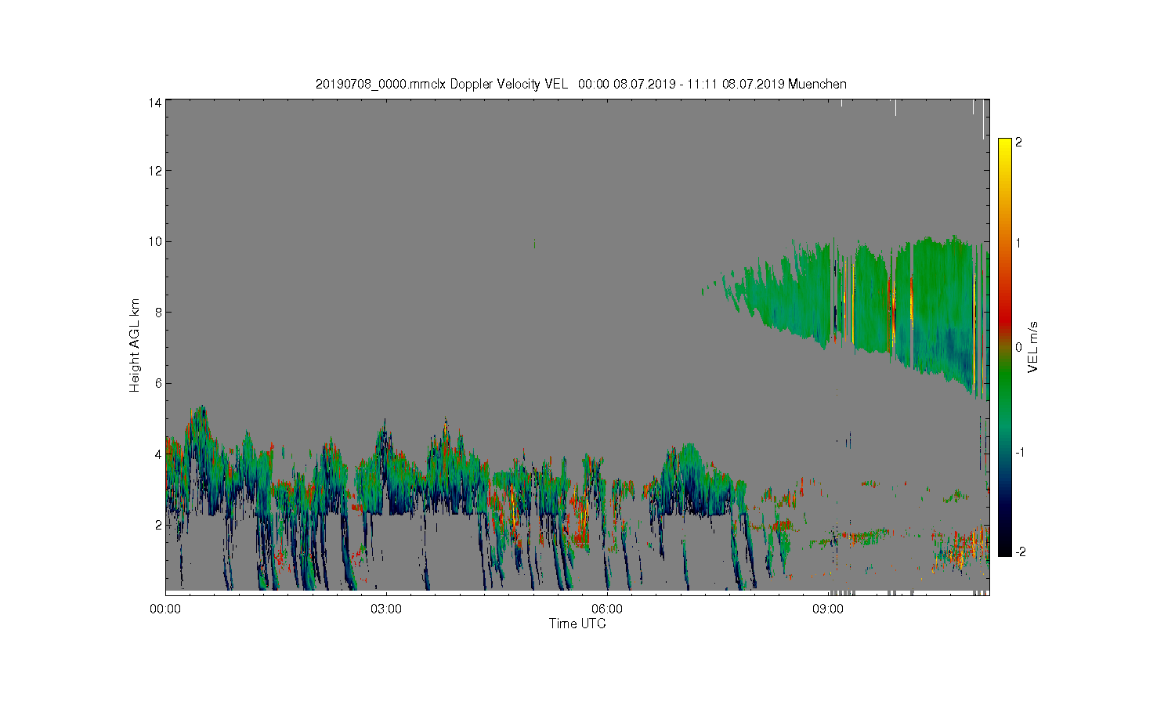Image resolution: width=1175 pixels, height=705 pixels.
Task: Click the colorbar 2 tick label
Action: (1018, 143)
